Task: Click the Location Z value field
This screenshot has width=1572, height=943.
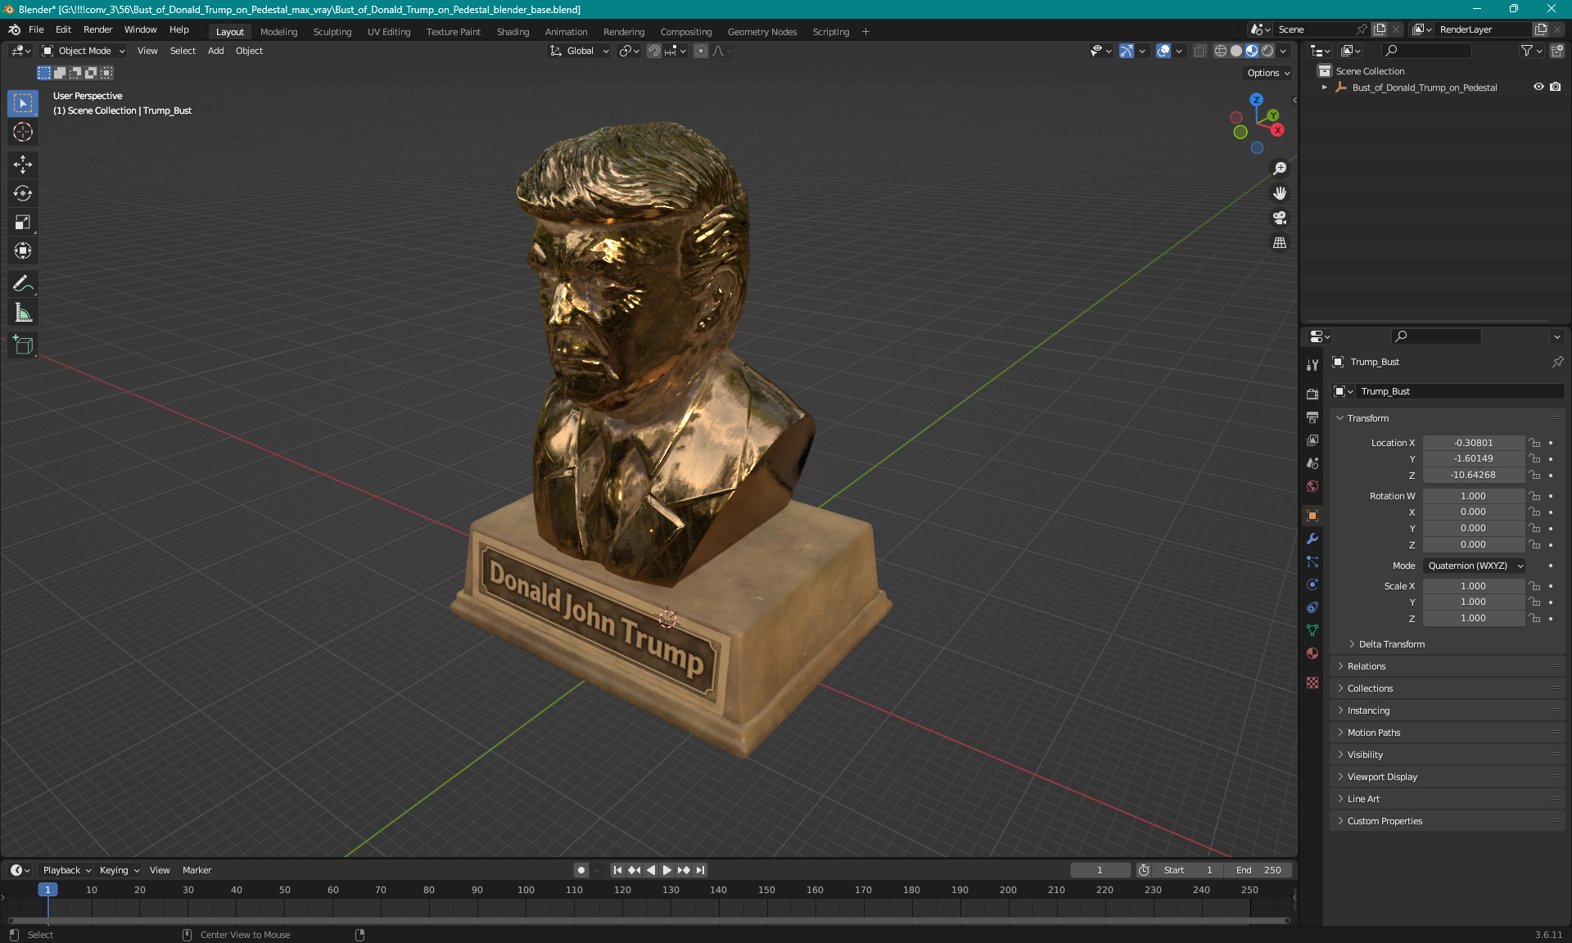Action: 1473,475
